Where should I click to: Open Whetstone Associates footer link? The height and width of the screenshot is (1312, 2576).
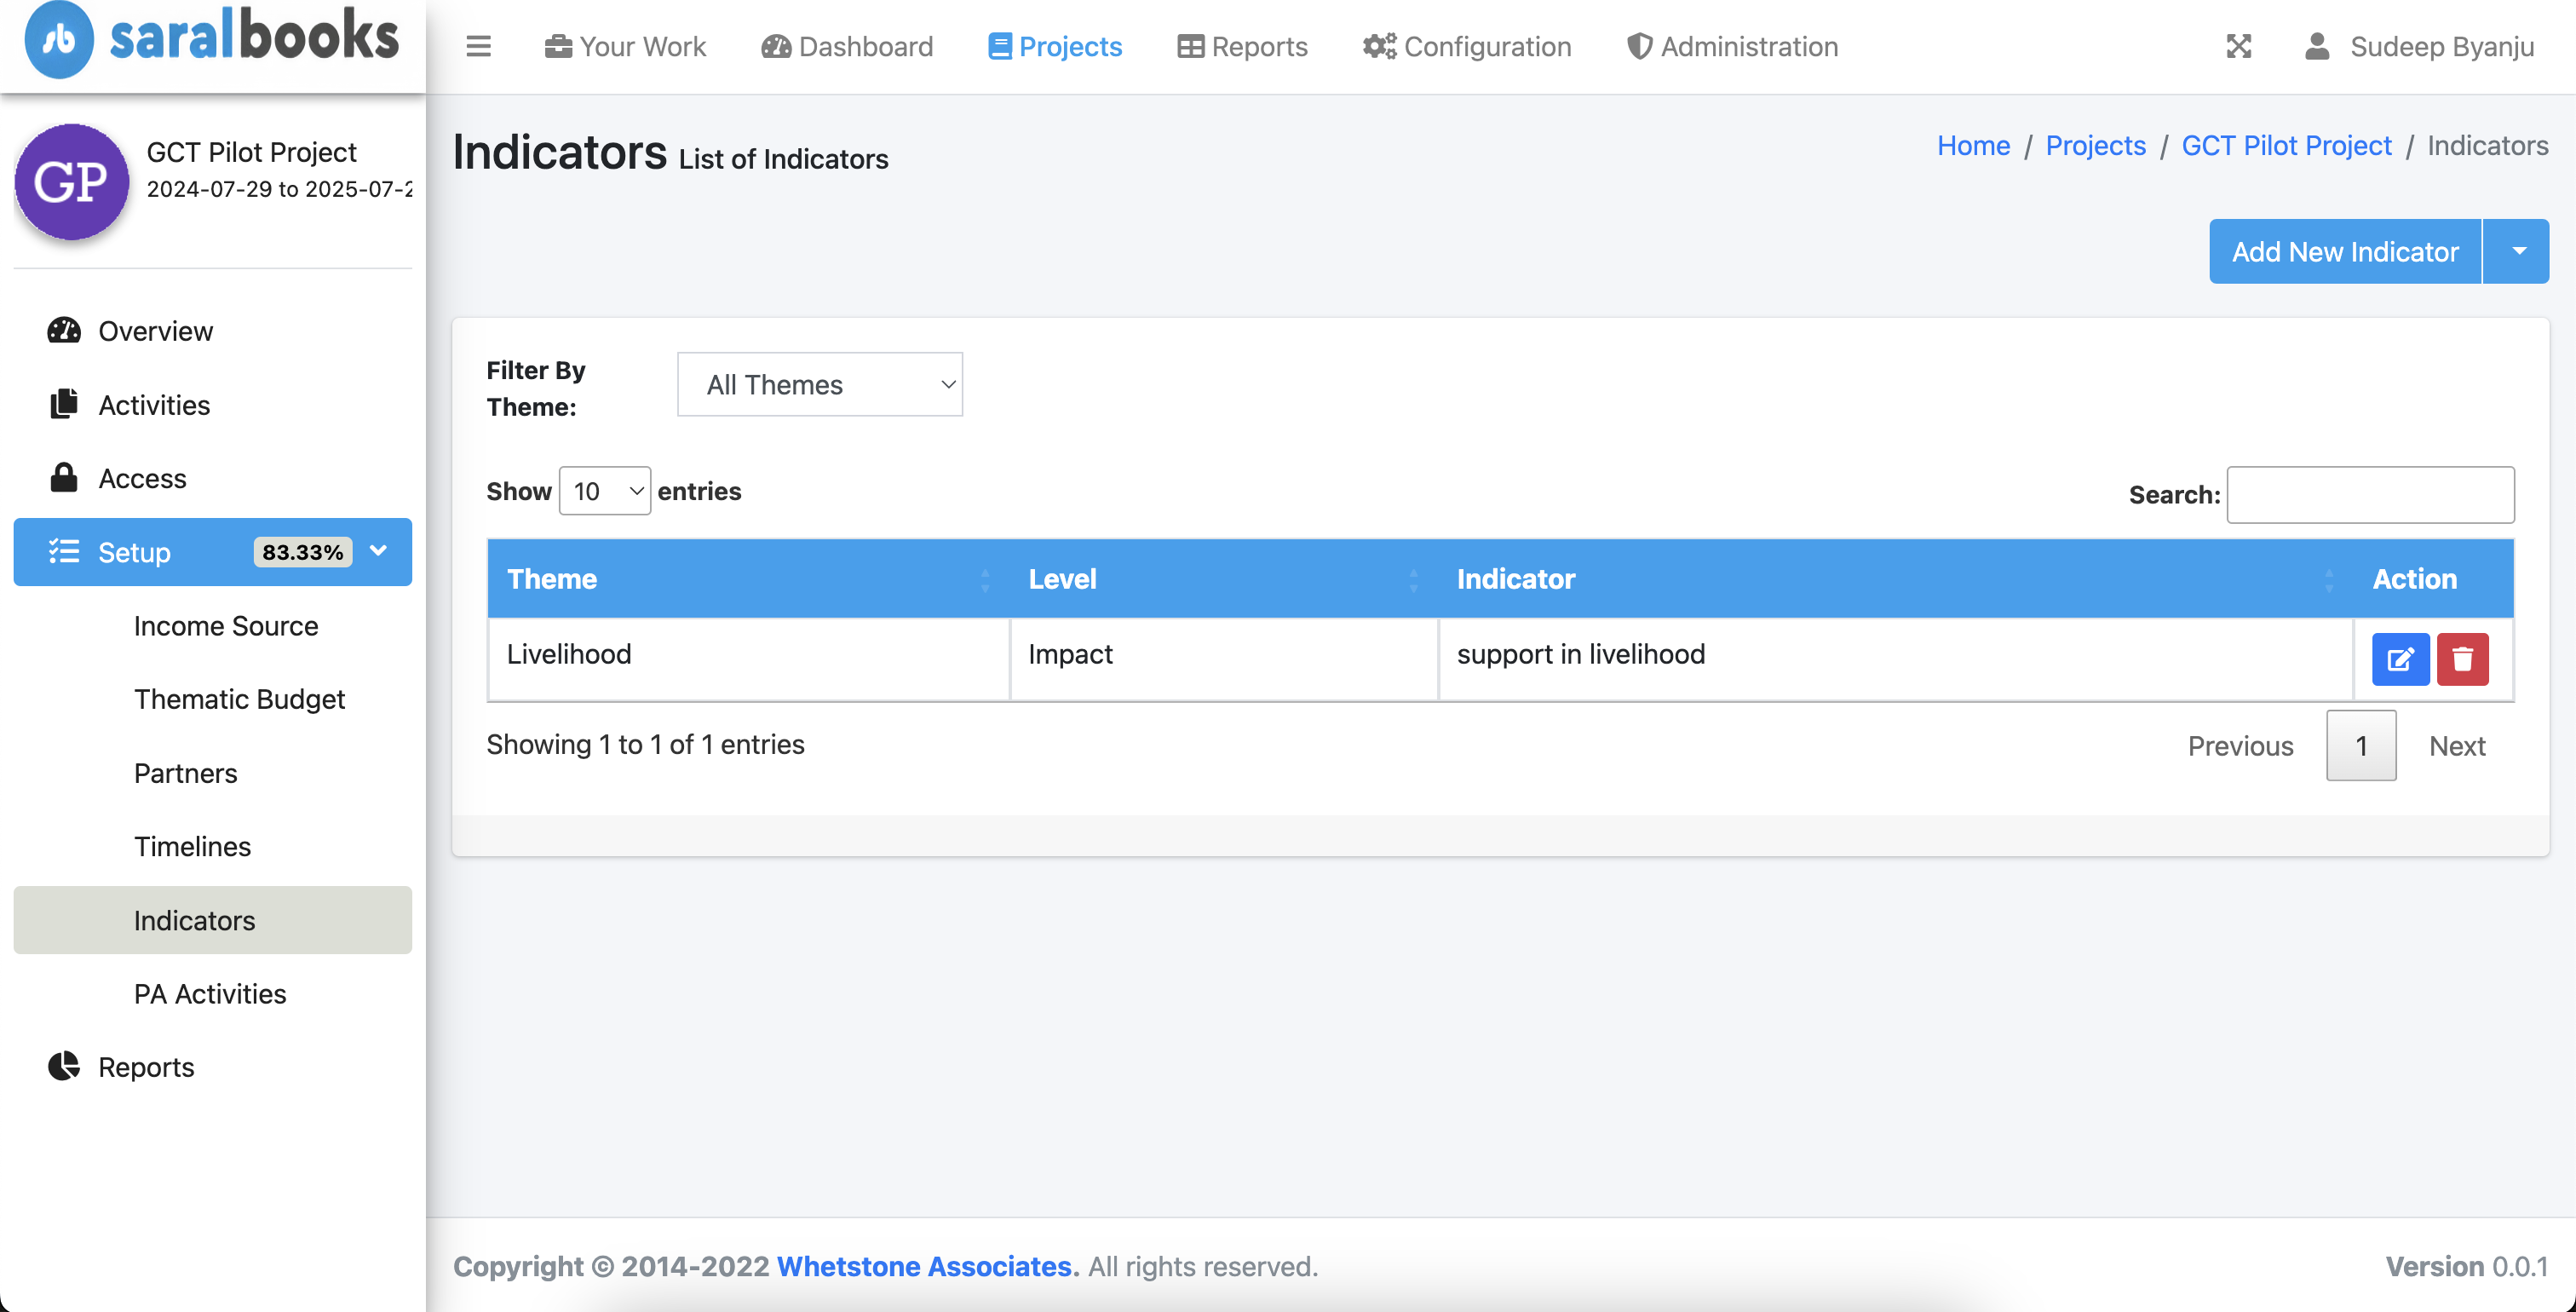pos(924,1266)
